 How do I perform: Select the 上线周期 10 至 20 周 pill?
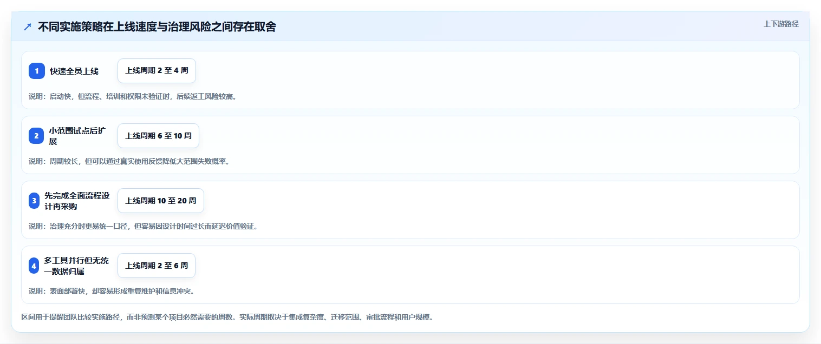pos(160,201)
